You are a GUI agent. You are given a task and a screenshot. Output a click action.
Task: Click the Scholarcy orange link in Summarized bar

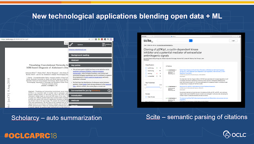[x=96, y=90]
